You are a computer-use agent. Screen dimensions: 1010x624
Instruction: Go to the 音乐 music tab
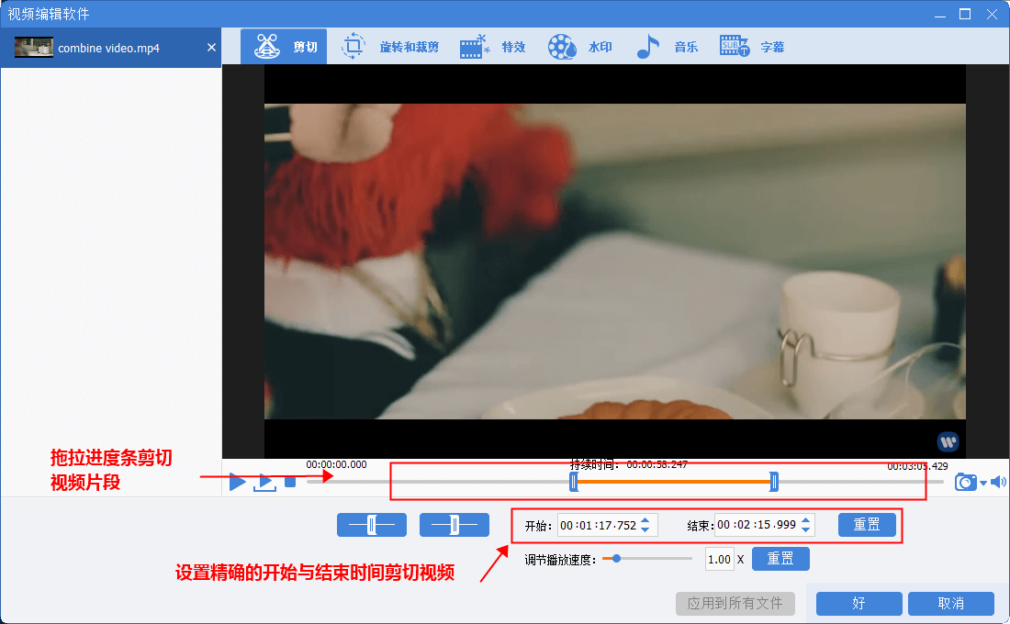[x=666, y=47]
